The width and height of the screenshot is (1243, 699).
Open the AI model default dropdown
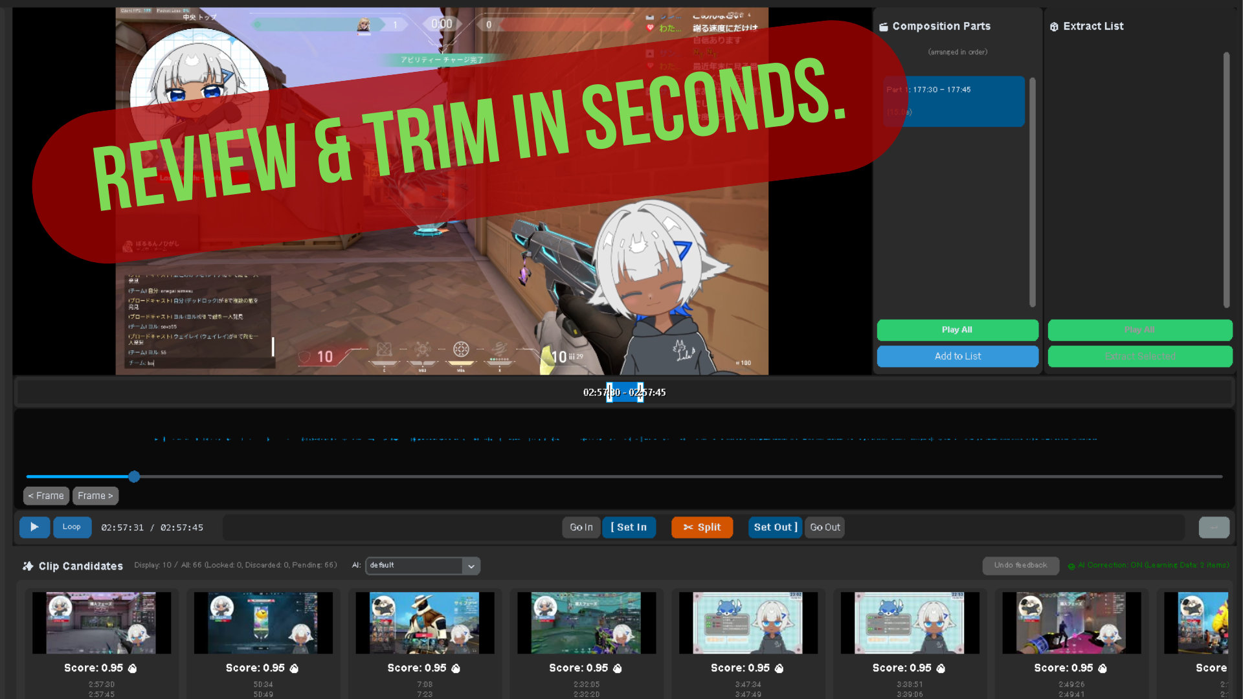[x=422, y=566]
